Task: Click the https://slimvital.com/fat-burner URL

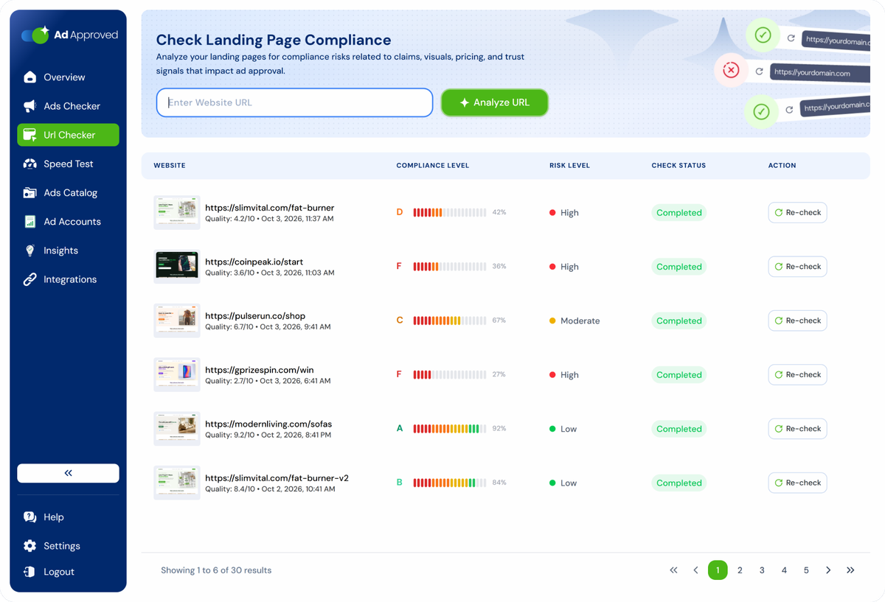Action: (269, 208)
